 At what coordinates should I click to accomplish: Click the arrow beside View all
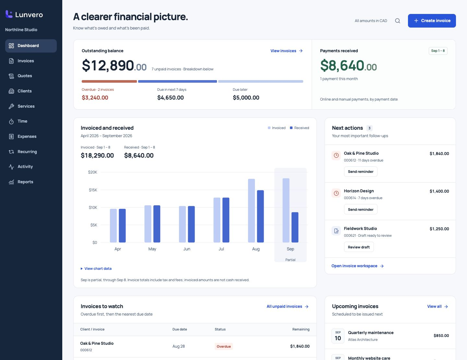(446, 306)
